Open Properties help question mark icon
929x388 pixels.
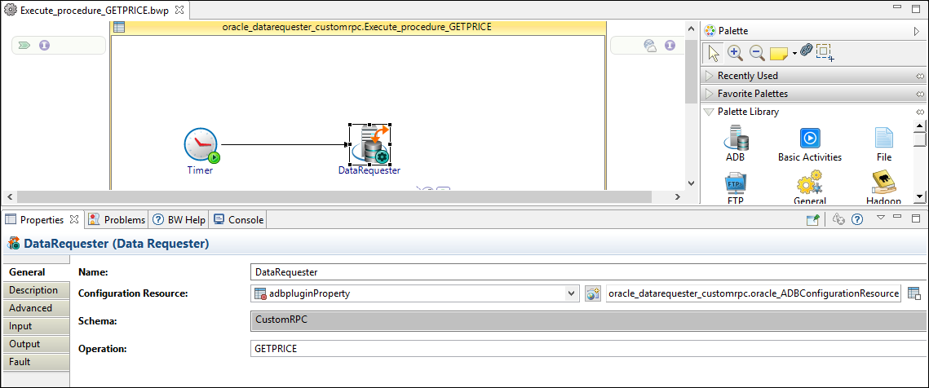click(x=856, y=220)
